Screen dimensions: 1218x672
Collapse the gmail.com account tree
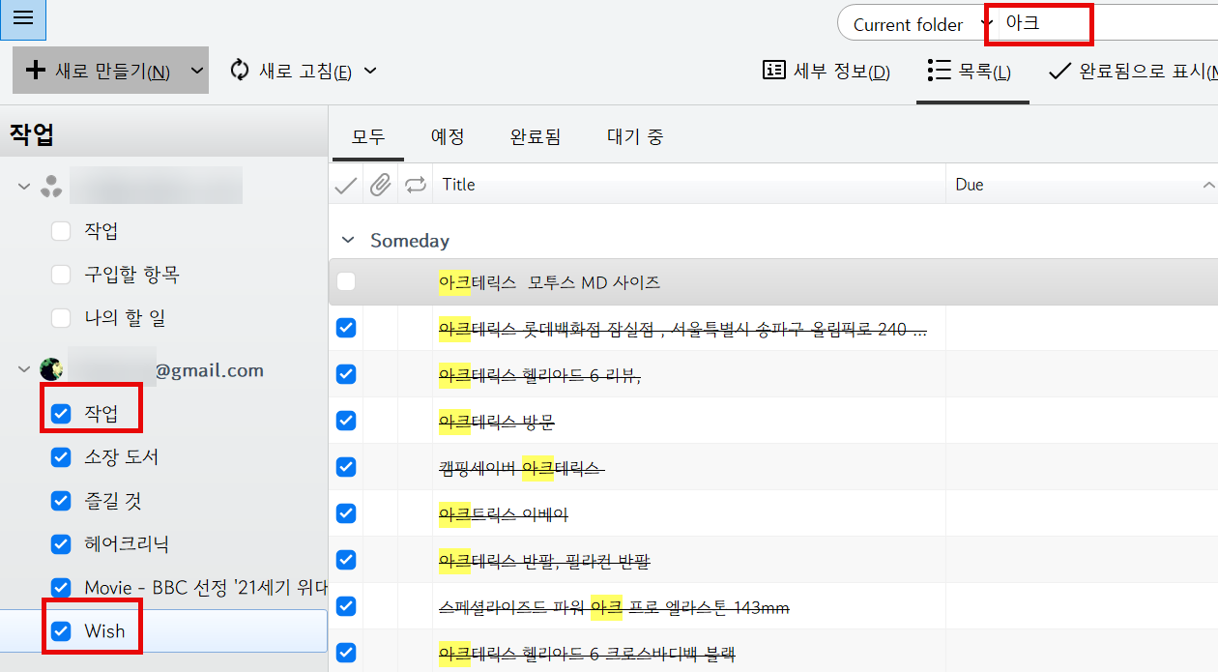pos(24,369)
